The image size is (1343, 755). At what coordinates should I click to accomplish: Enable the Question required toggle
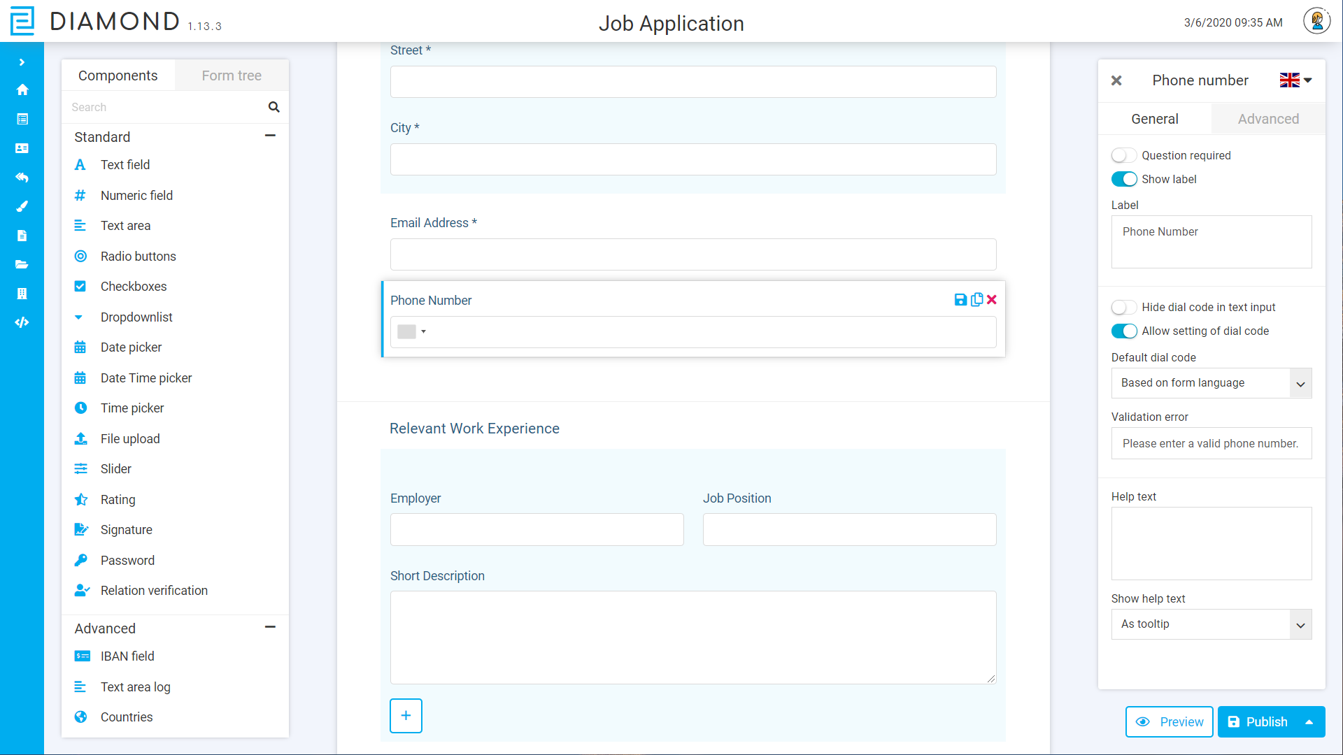click(x=1123, y=155)
